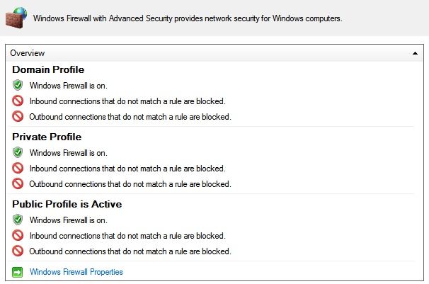Select the Public Profile is Active heading
Image resolution: width=429 pixels, height=284 pixels.
tap(67, 204)
